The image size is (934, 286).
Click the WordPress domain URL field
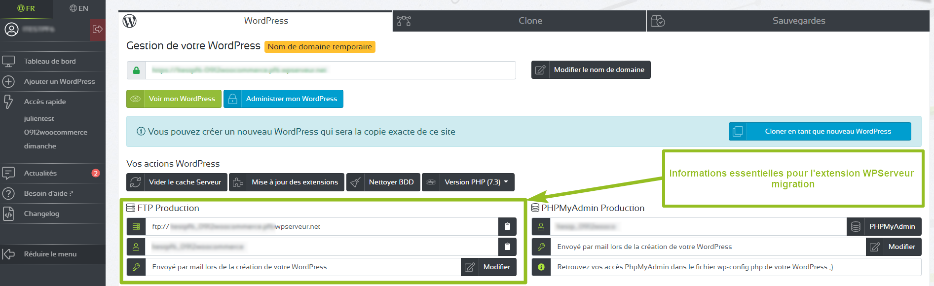point(331,70)
